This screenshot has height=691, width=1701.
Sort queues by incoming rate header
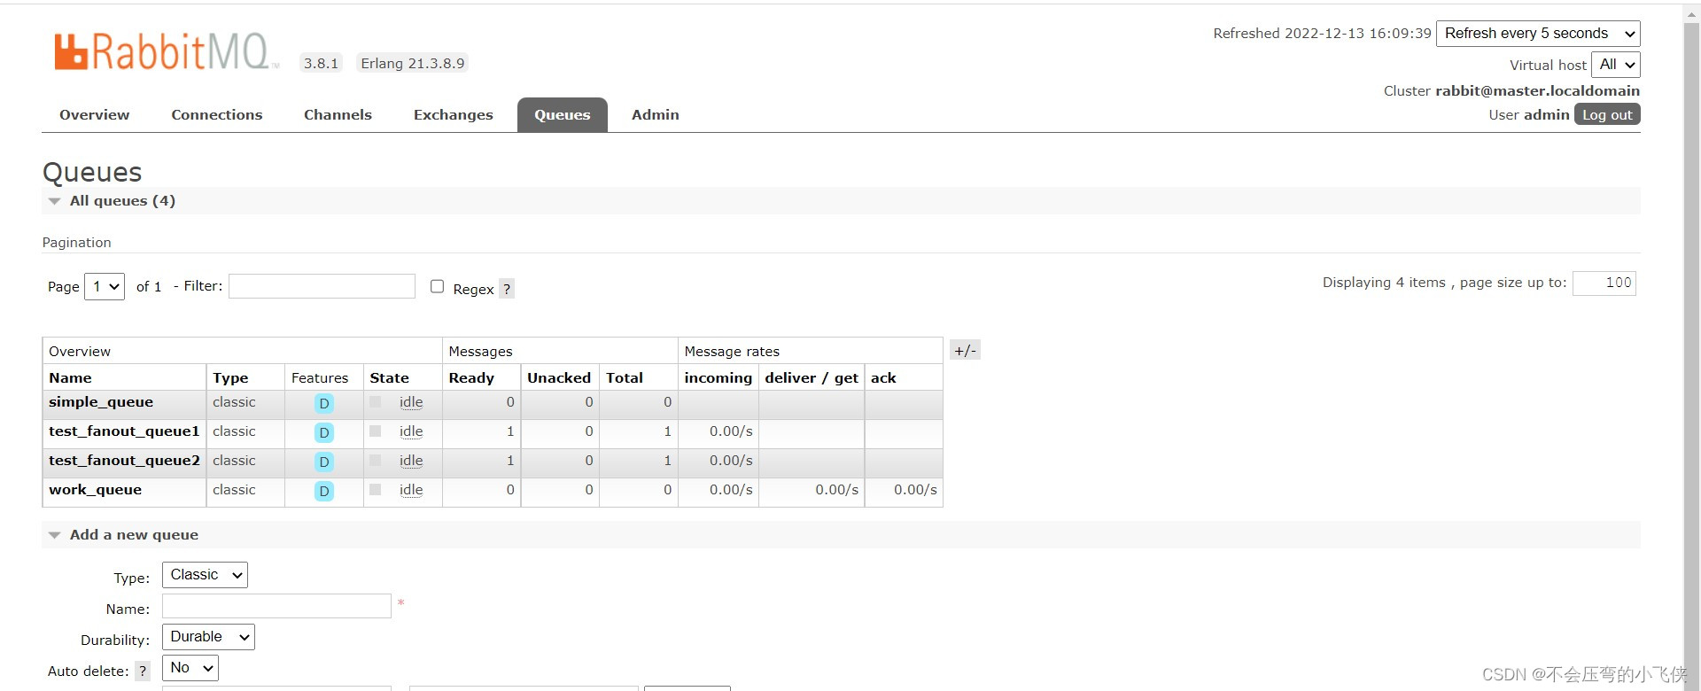pos(718,378)
